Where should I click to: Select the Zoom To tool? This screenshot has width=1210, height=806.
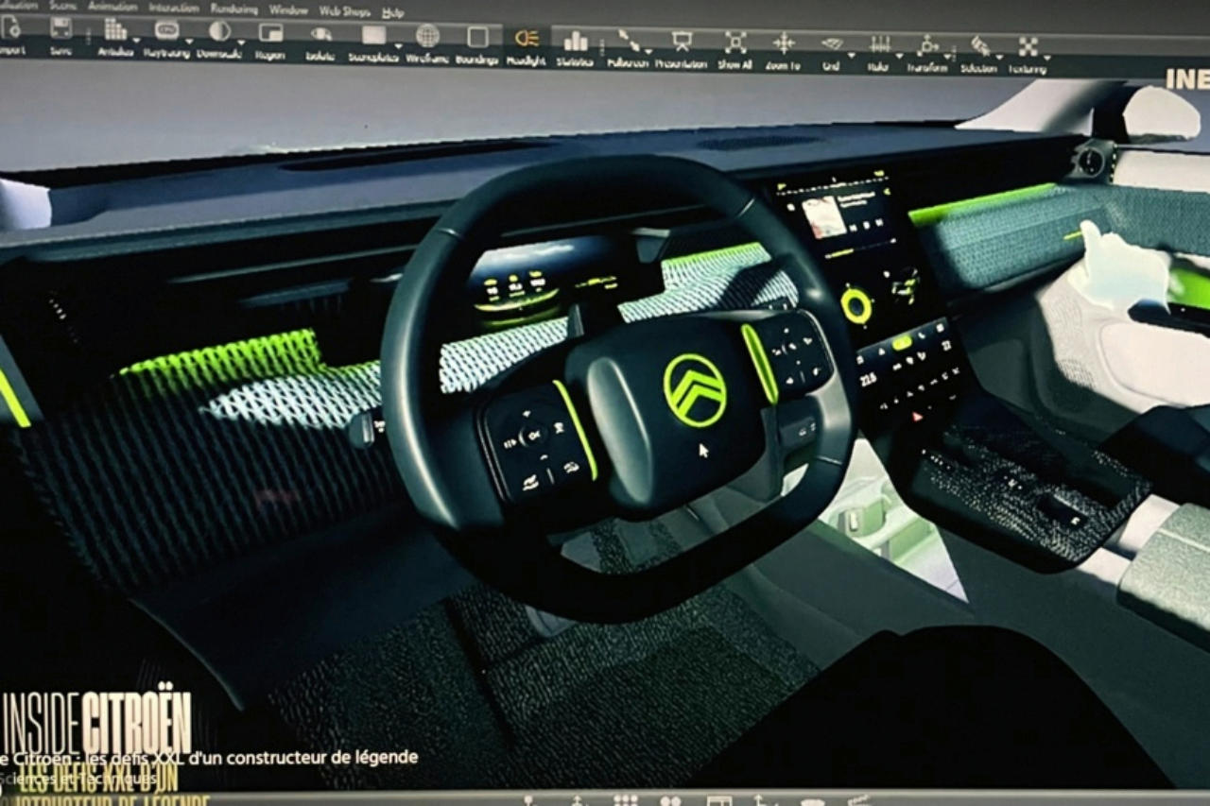(784, 43)
